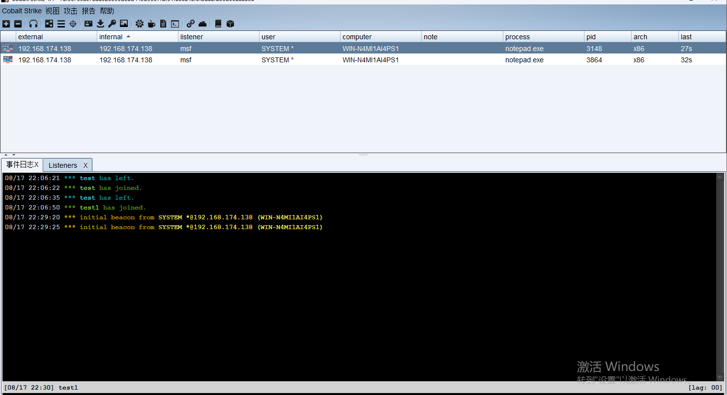Click the Connect to team server plus icon
727x395 pixels.
tap(6, 24)
